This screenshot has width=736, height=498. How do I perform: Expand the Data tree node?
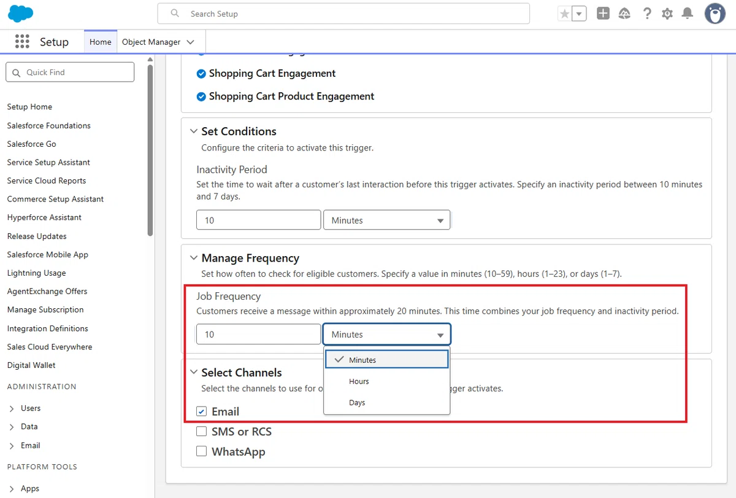click(x=12, y=427)
